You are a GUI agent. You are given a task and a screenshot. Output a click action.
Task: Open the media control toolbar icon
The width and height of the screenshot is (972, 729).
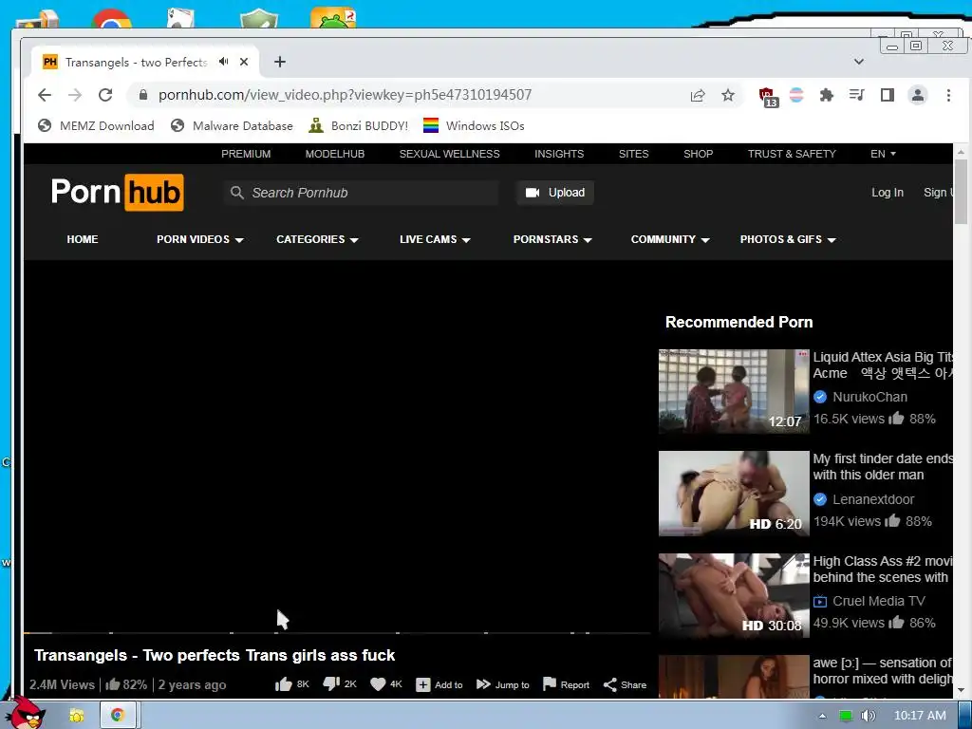[857, 95]
